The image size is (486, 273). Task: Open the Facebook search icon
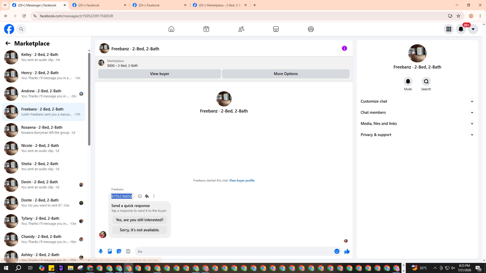pyautogui.click(x=21, y=29)
